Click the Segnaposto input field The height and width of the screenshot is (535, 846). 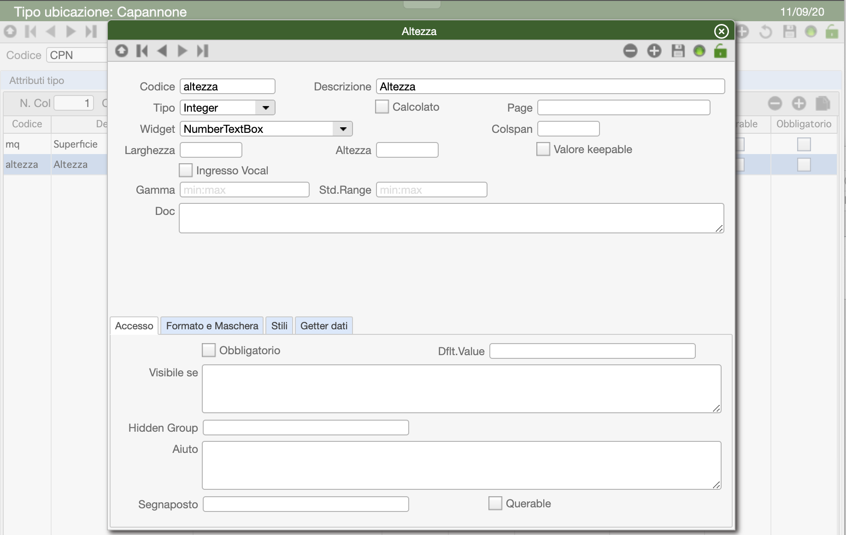tap(306, 504)
